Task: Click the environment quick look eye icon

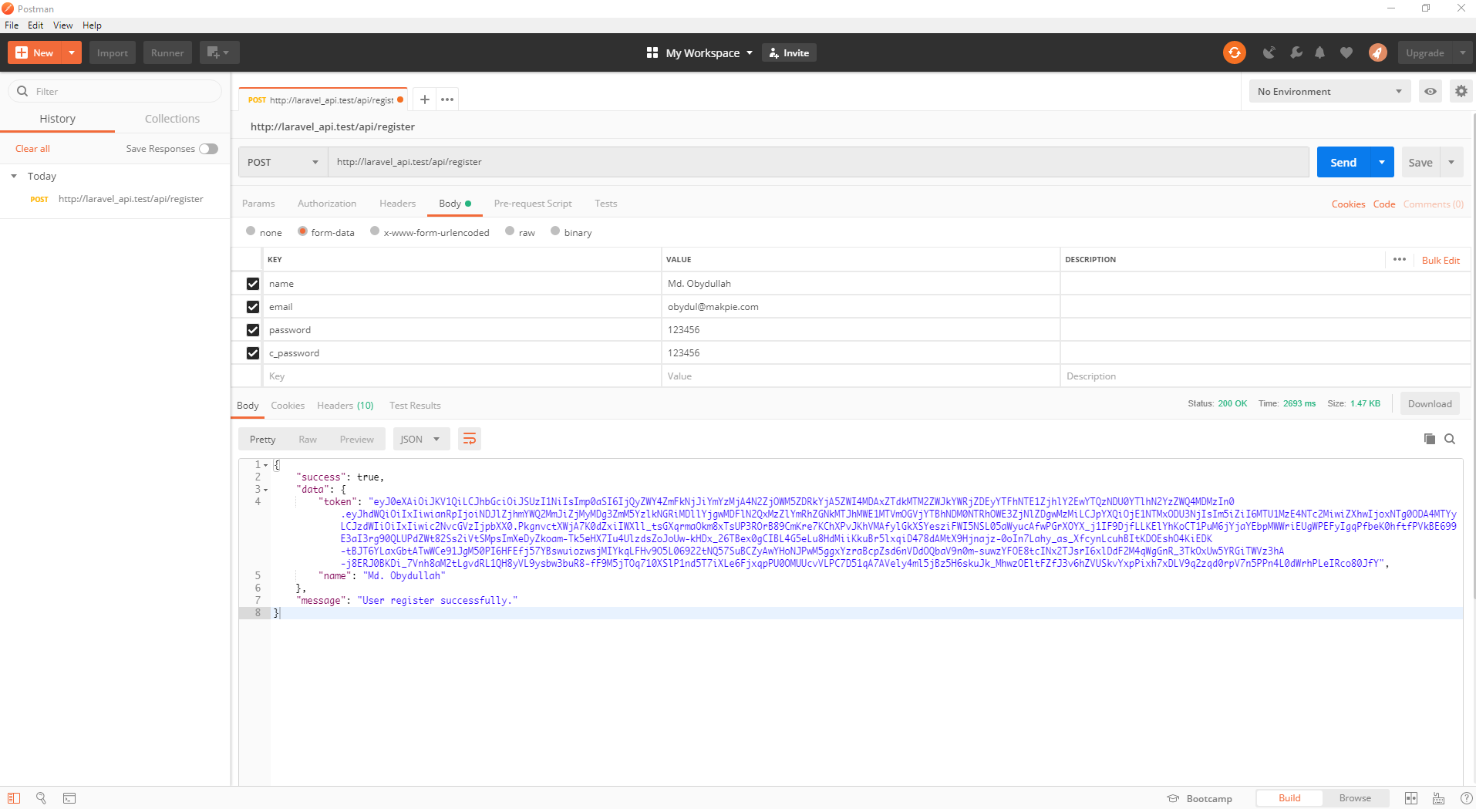Action: tap(1431, 91)
